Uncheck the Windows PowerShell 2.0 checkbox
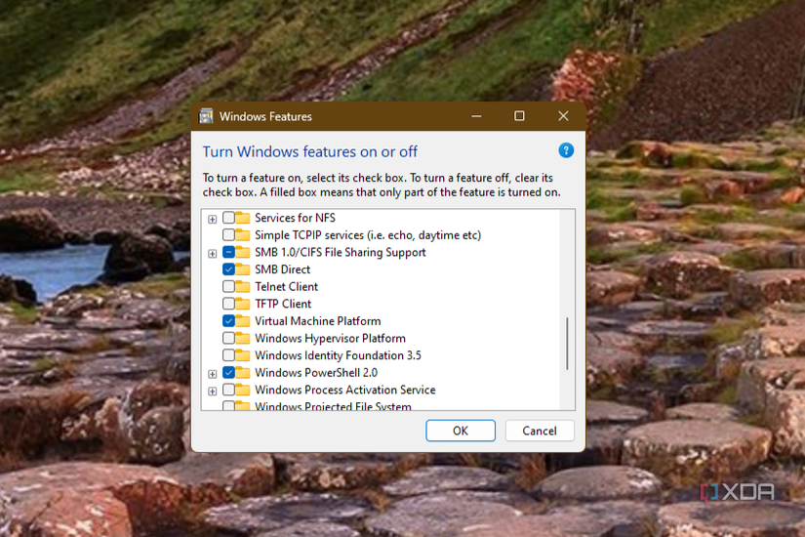This screenshot has width=805, height=537. pos(228,373)
